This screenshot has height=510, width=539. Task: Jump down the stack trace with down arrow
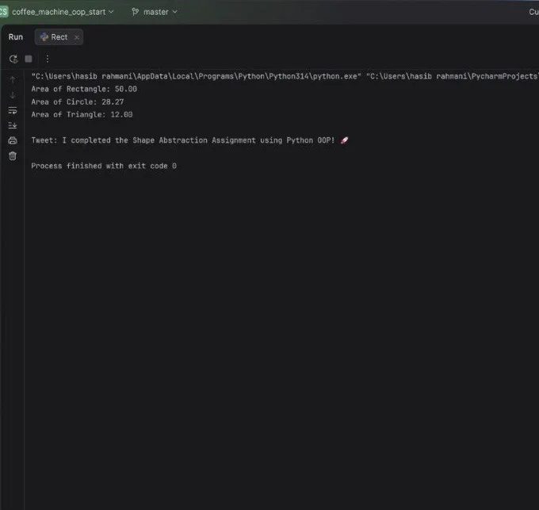pos(13,95)
